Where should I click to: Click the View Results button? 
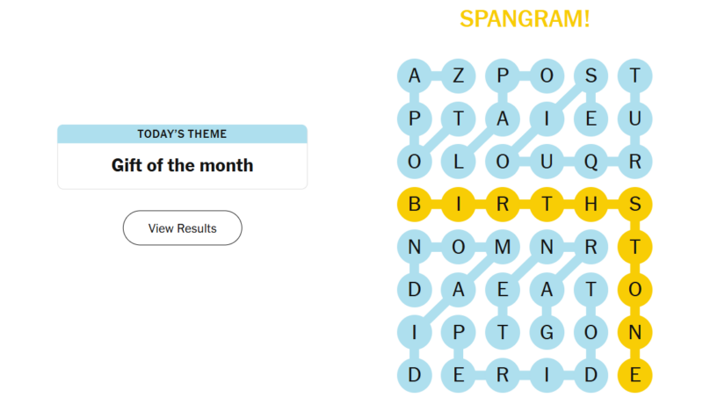182,228
